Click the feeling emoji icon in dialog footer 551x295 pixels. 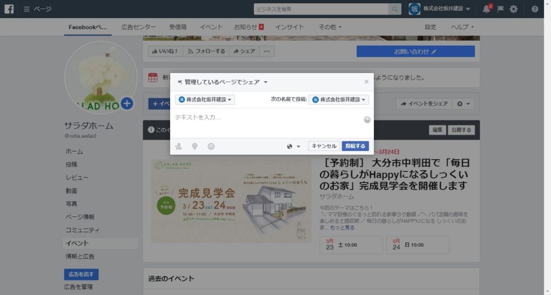coord(211,146)
